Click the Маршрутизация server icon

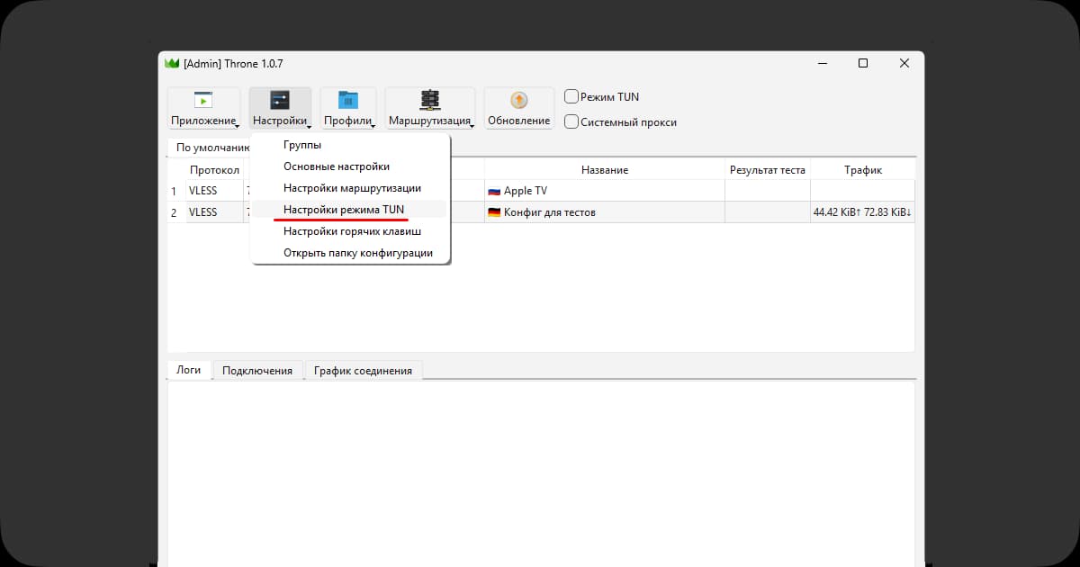(429, 100)
